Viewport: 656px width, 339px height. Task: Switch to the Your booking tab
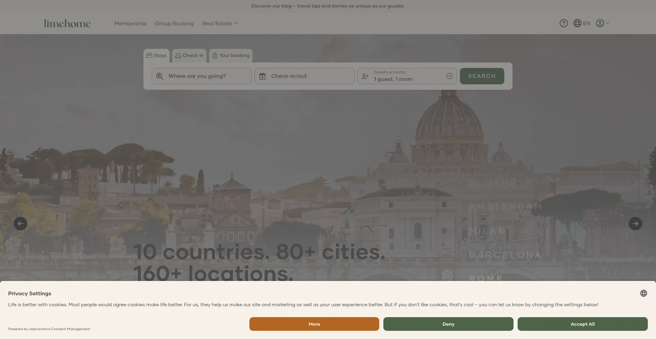(x=231, y=56)
